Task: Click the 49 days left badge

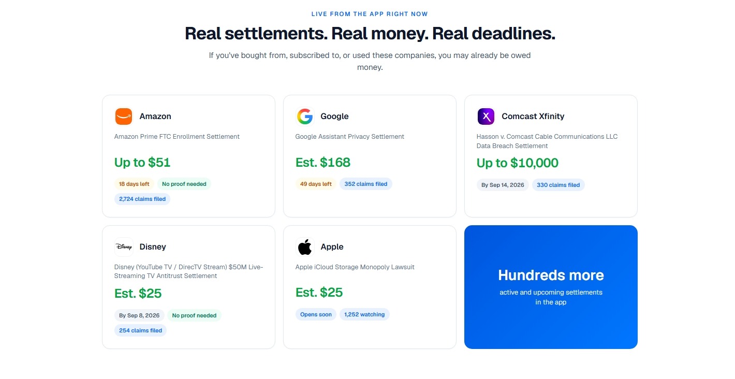Action: pyautogui.click(x=316, y=184)
